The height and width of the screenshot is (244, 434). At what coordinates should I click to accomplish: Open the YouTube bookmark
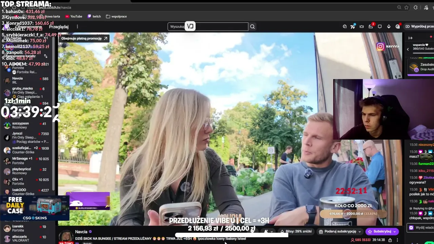74,16
